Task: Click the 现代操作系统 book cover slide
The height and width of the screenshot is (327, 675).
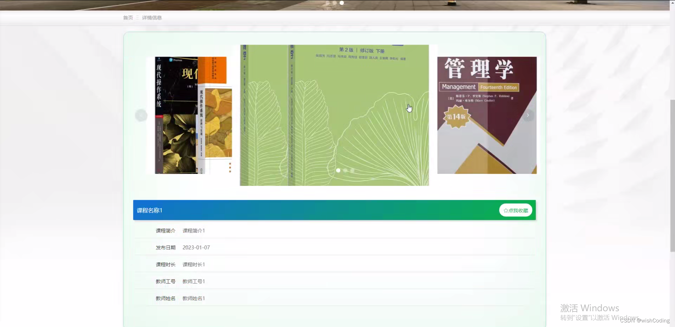Action: point(190,115)
